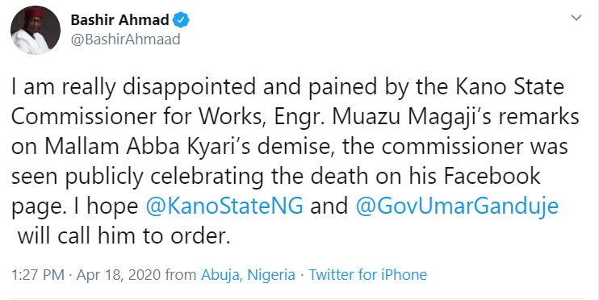Select the Abuja, Nigeria location link
The image size is (599, 300).
[x=248, y=275]
